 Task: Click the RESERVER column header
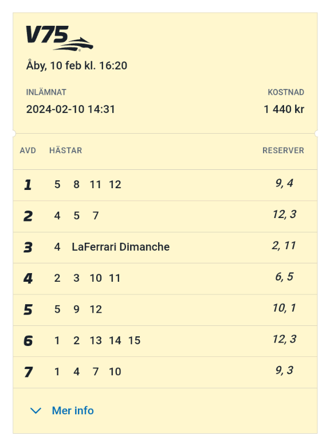point(283,150)
